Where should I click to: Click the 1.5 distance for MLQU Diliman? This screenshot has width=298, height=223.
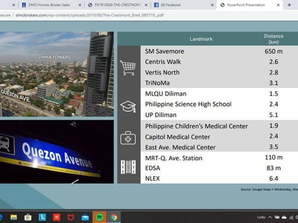coord(273,94)
